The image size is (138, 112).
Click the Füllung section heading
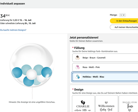point(79,48)
